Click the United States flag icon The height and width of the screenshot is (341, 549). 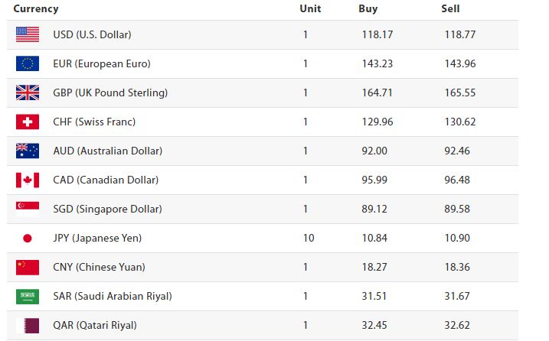pos(28,34)
